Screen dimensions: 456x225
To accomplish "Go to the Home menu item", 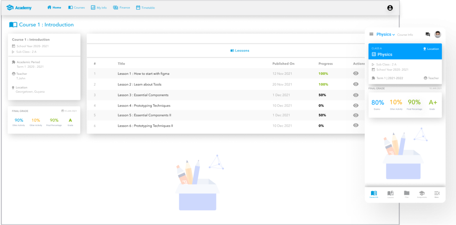I will (54, 8).
